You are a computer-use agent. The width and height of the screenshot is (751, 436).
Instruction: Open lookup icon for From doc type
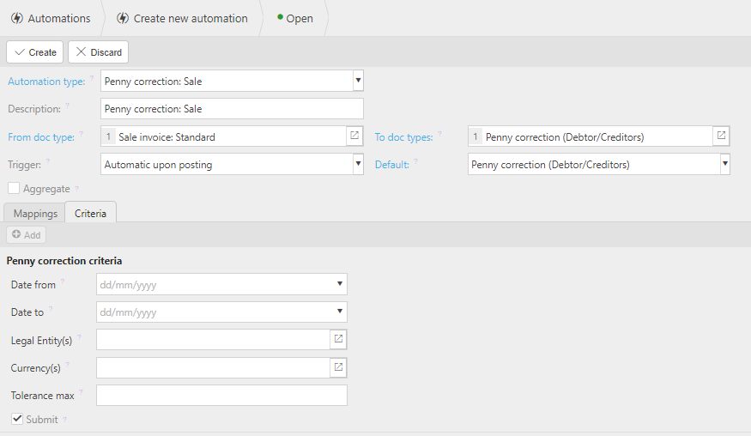(354, 136)
